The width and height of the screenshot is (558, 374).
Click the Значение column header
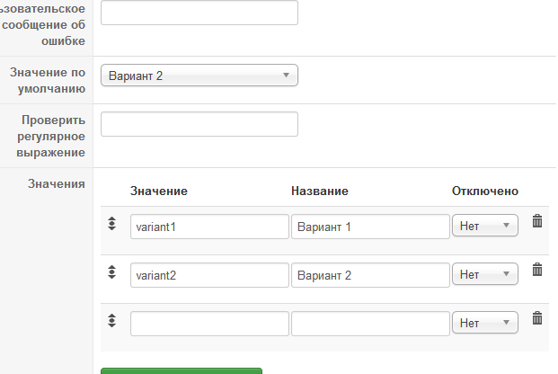tap(158, 191)
